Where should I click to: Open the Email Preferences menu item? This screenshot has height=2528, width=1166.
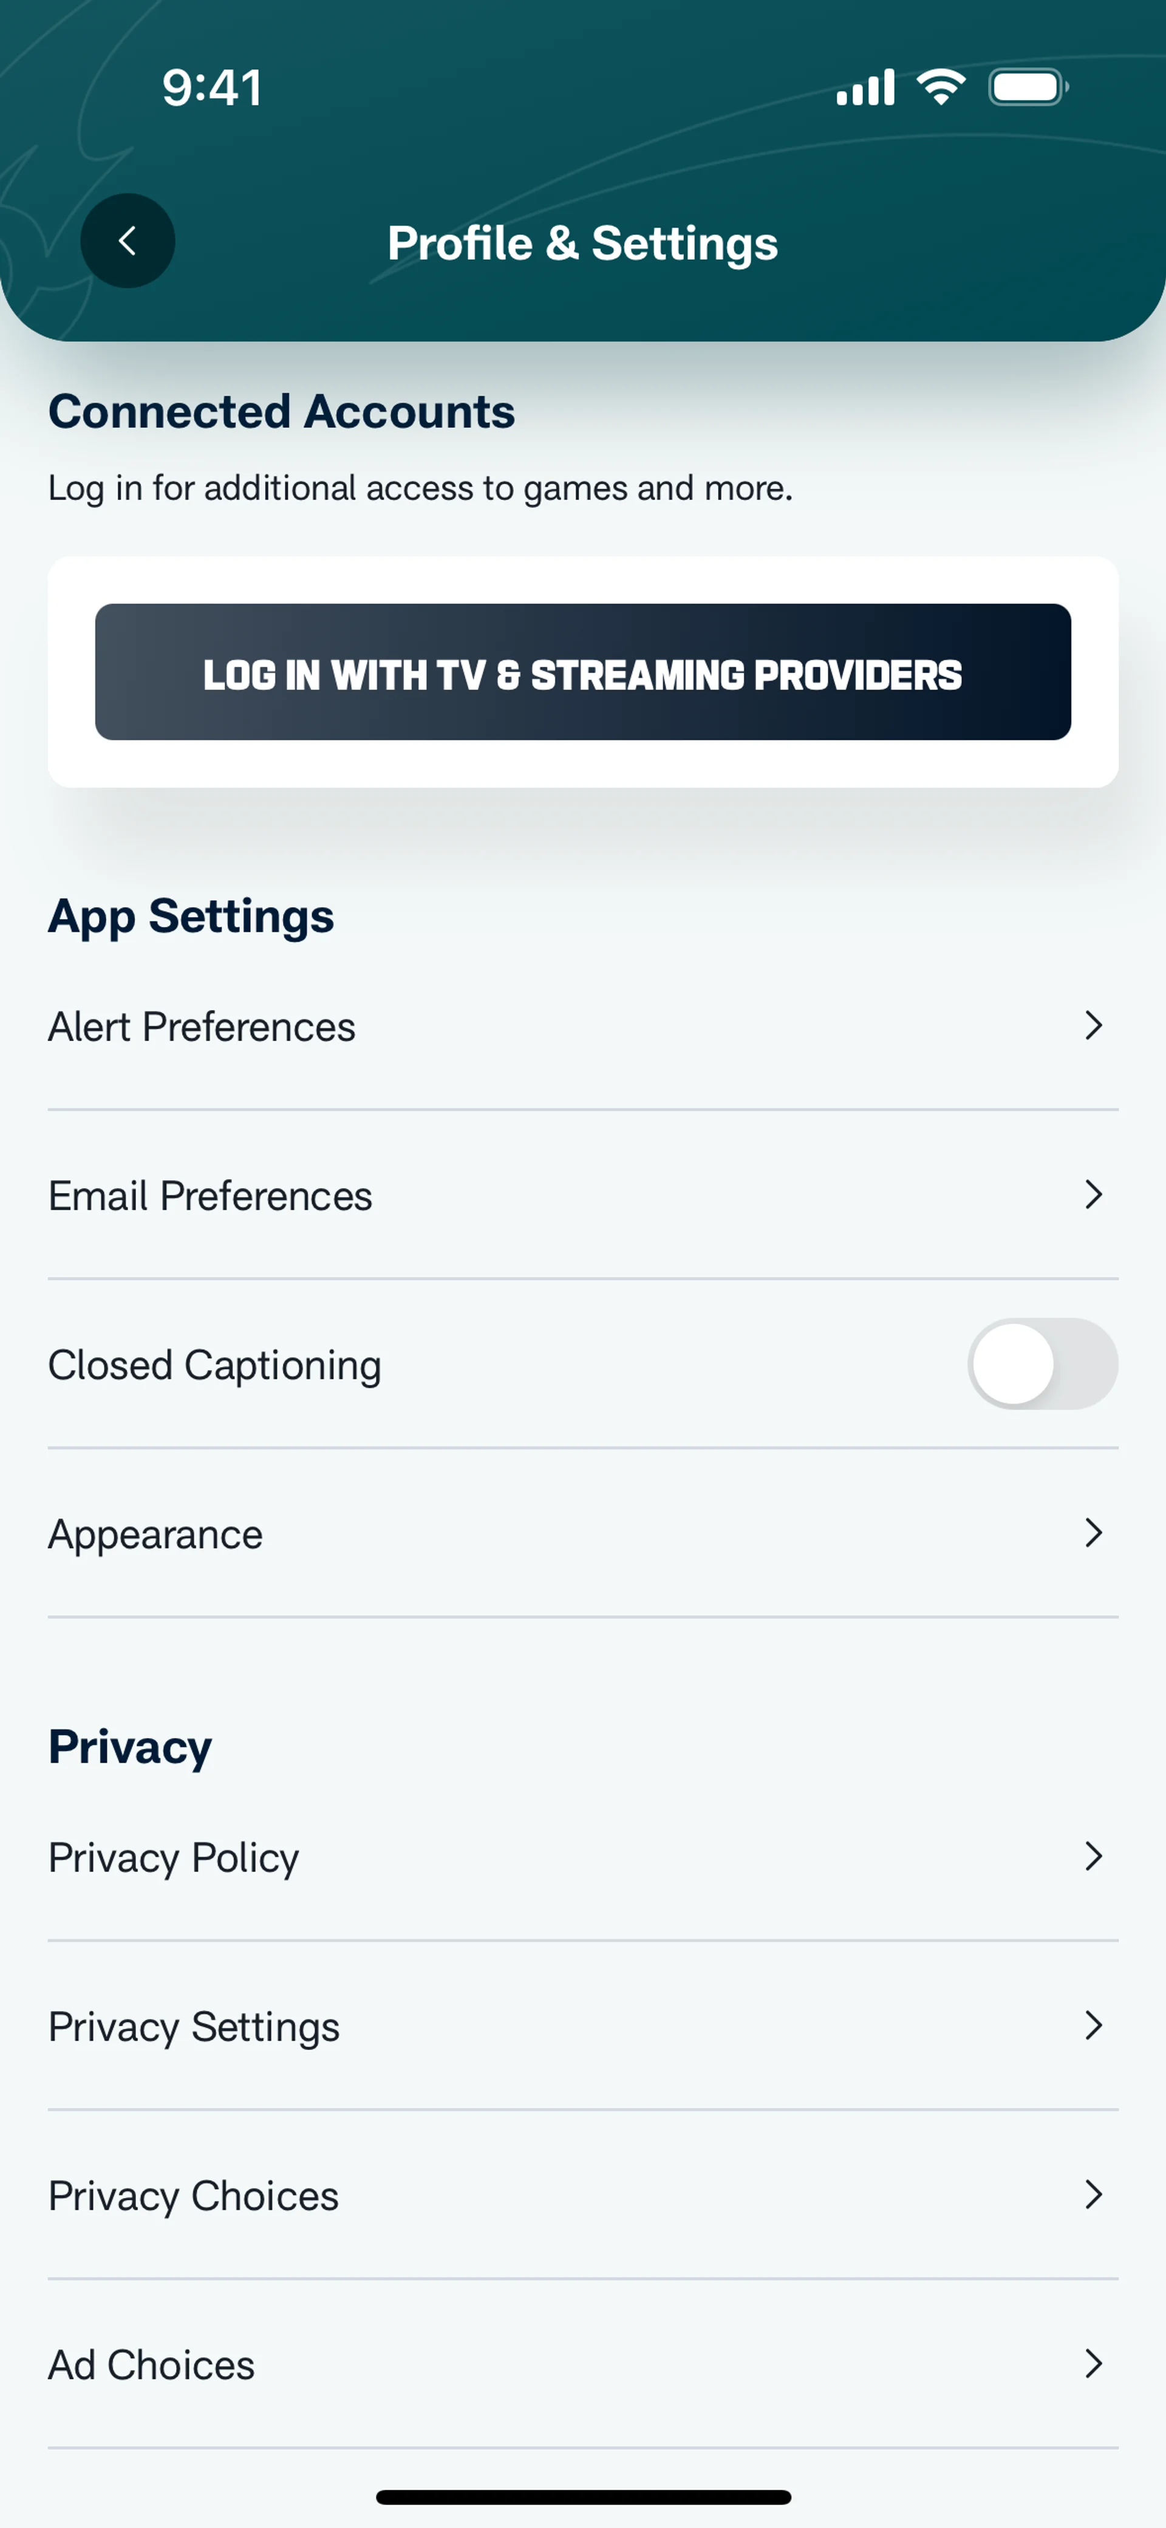click(583, 1195)
